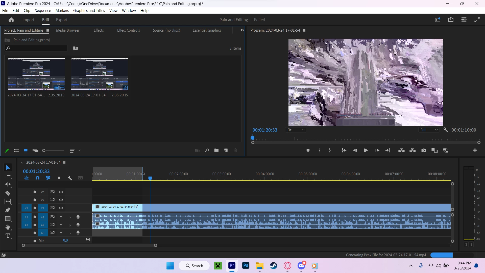
Task: Step back one frame
Action: [355, 151]
